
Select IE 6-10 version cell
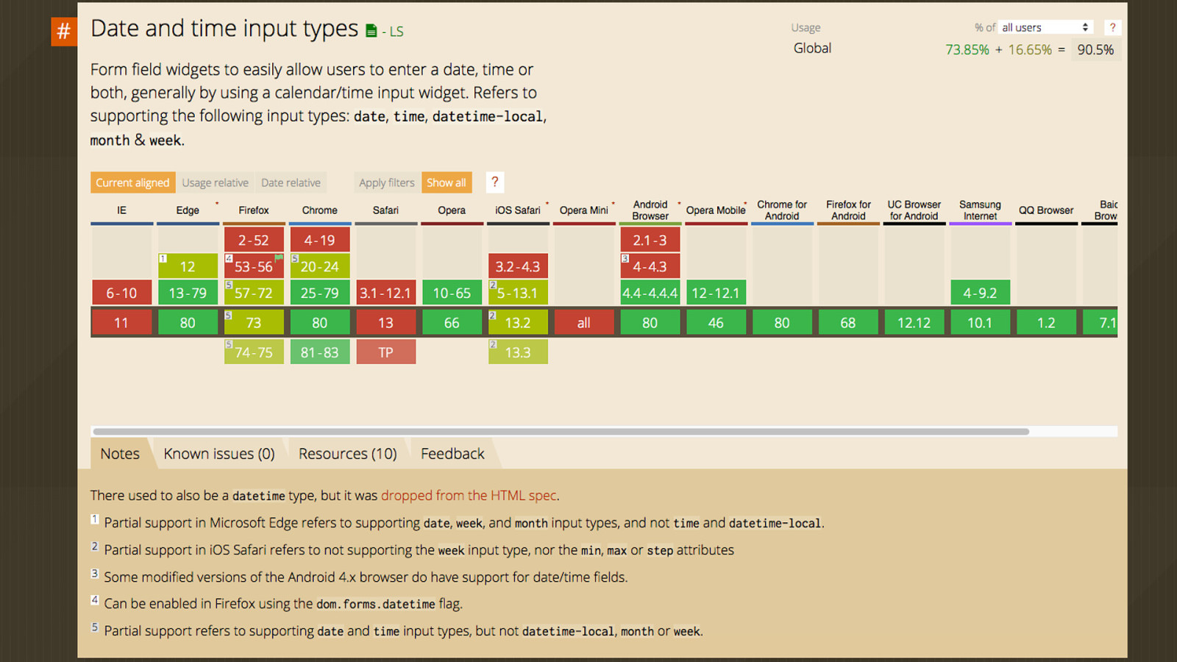pyautogui.click(x=121, y=293)
